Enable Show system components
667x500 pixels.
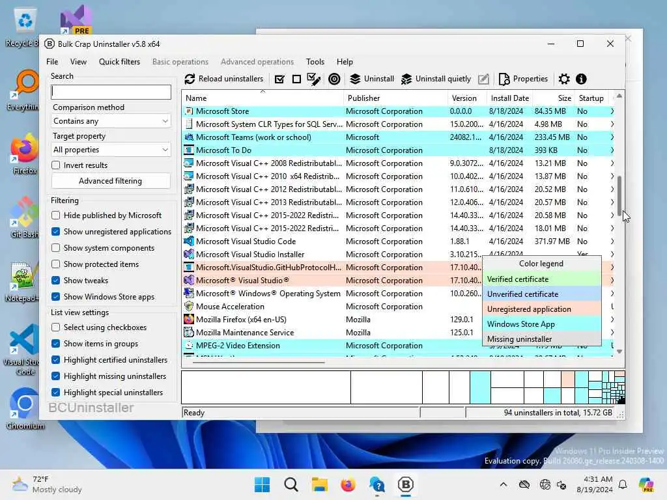click(x=56, y=248)
